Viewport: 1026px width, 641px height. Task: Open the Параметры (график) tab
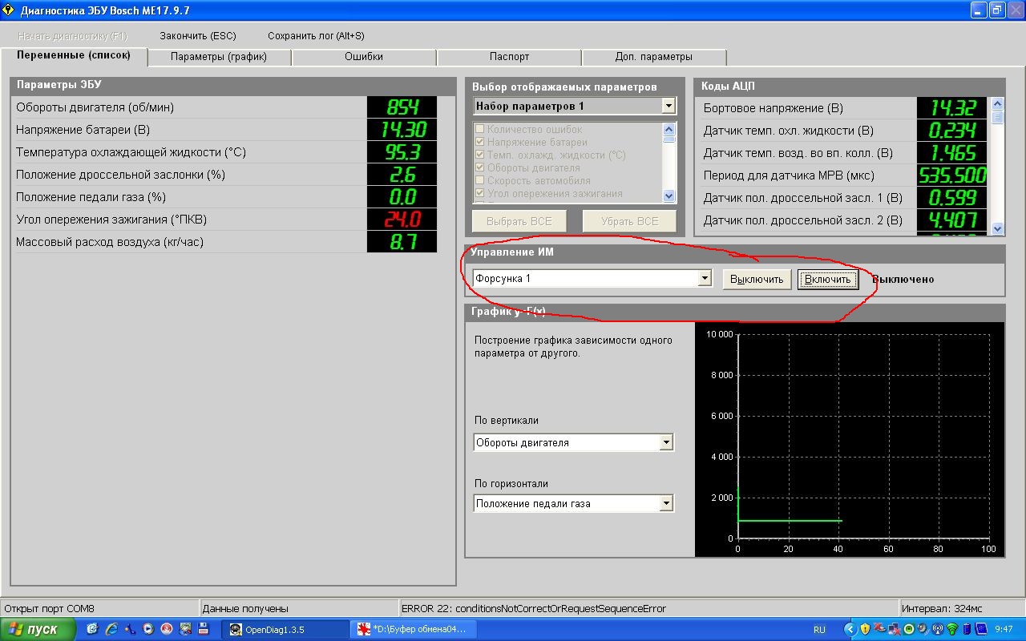[x=218, y=57]
